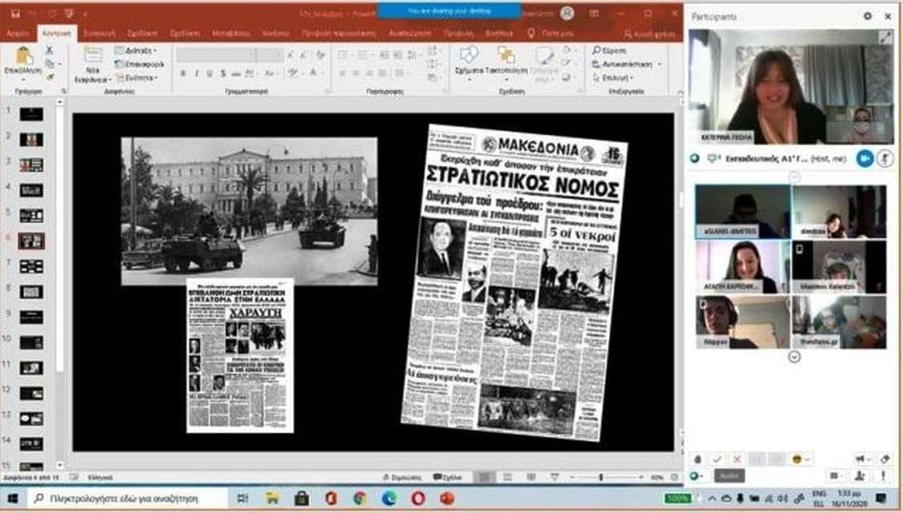Expand the presenter video to fullscreen

pyautogui.click(x=885, y=37)
